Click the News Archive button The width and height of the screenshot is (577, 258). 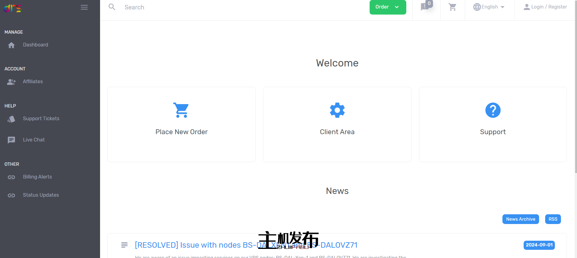tap(520, 219)
